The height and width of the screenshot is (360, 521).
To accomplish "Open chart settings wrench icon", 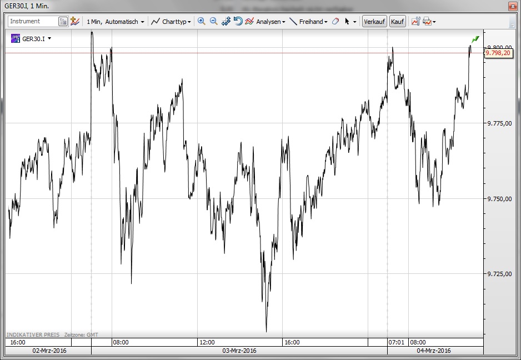I will click(x=415, y=22).
